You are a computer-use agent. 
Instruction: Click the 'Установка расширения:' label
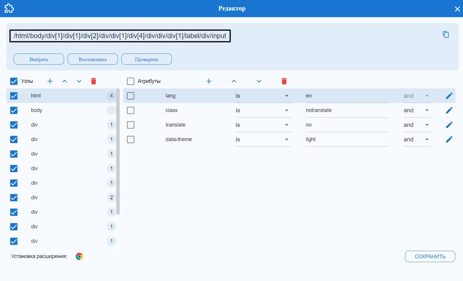click(39, 256)
